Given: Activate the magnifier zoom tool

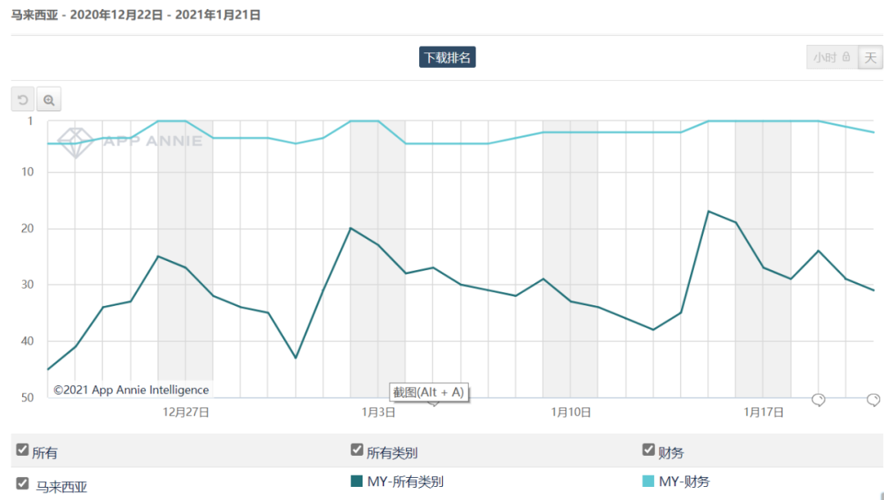Looking at the screenshot, I should [49, 100].
